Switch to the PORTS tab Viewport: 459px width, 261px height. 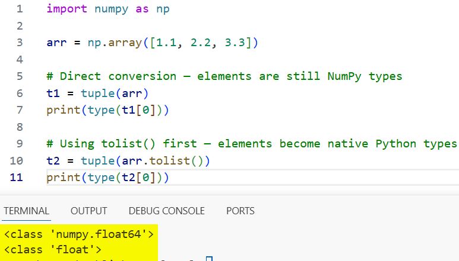[x=240, y=211]
